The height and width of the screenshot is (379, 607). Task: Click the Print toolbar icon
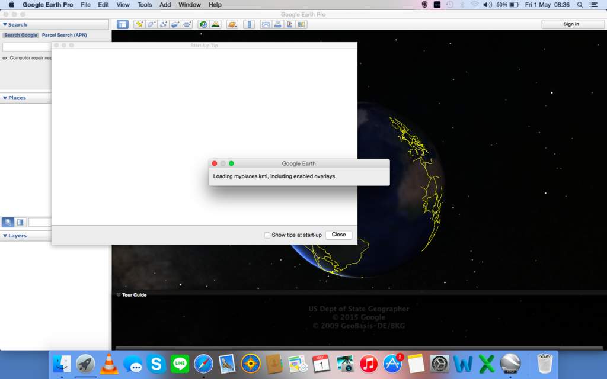pyautogui.click(x=277, y=24)
